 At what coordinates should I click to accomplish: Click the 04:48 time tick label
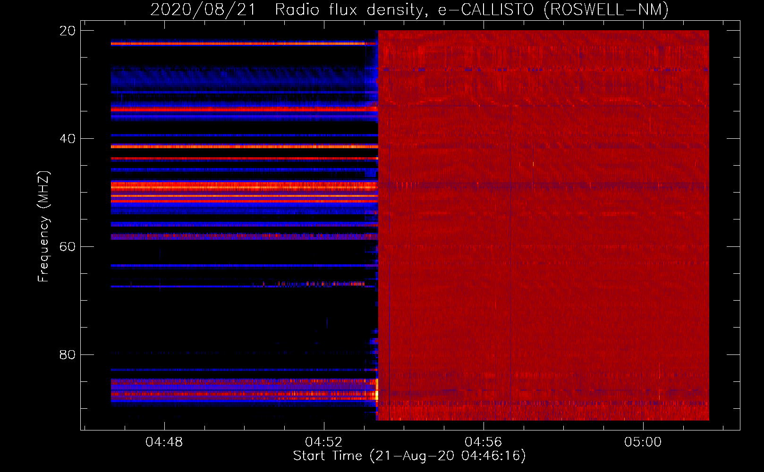tap(164, 442)
